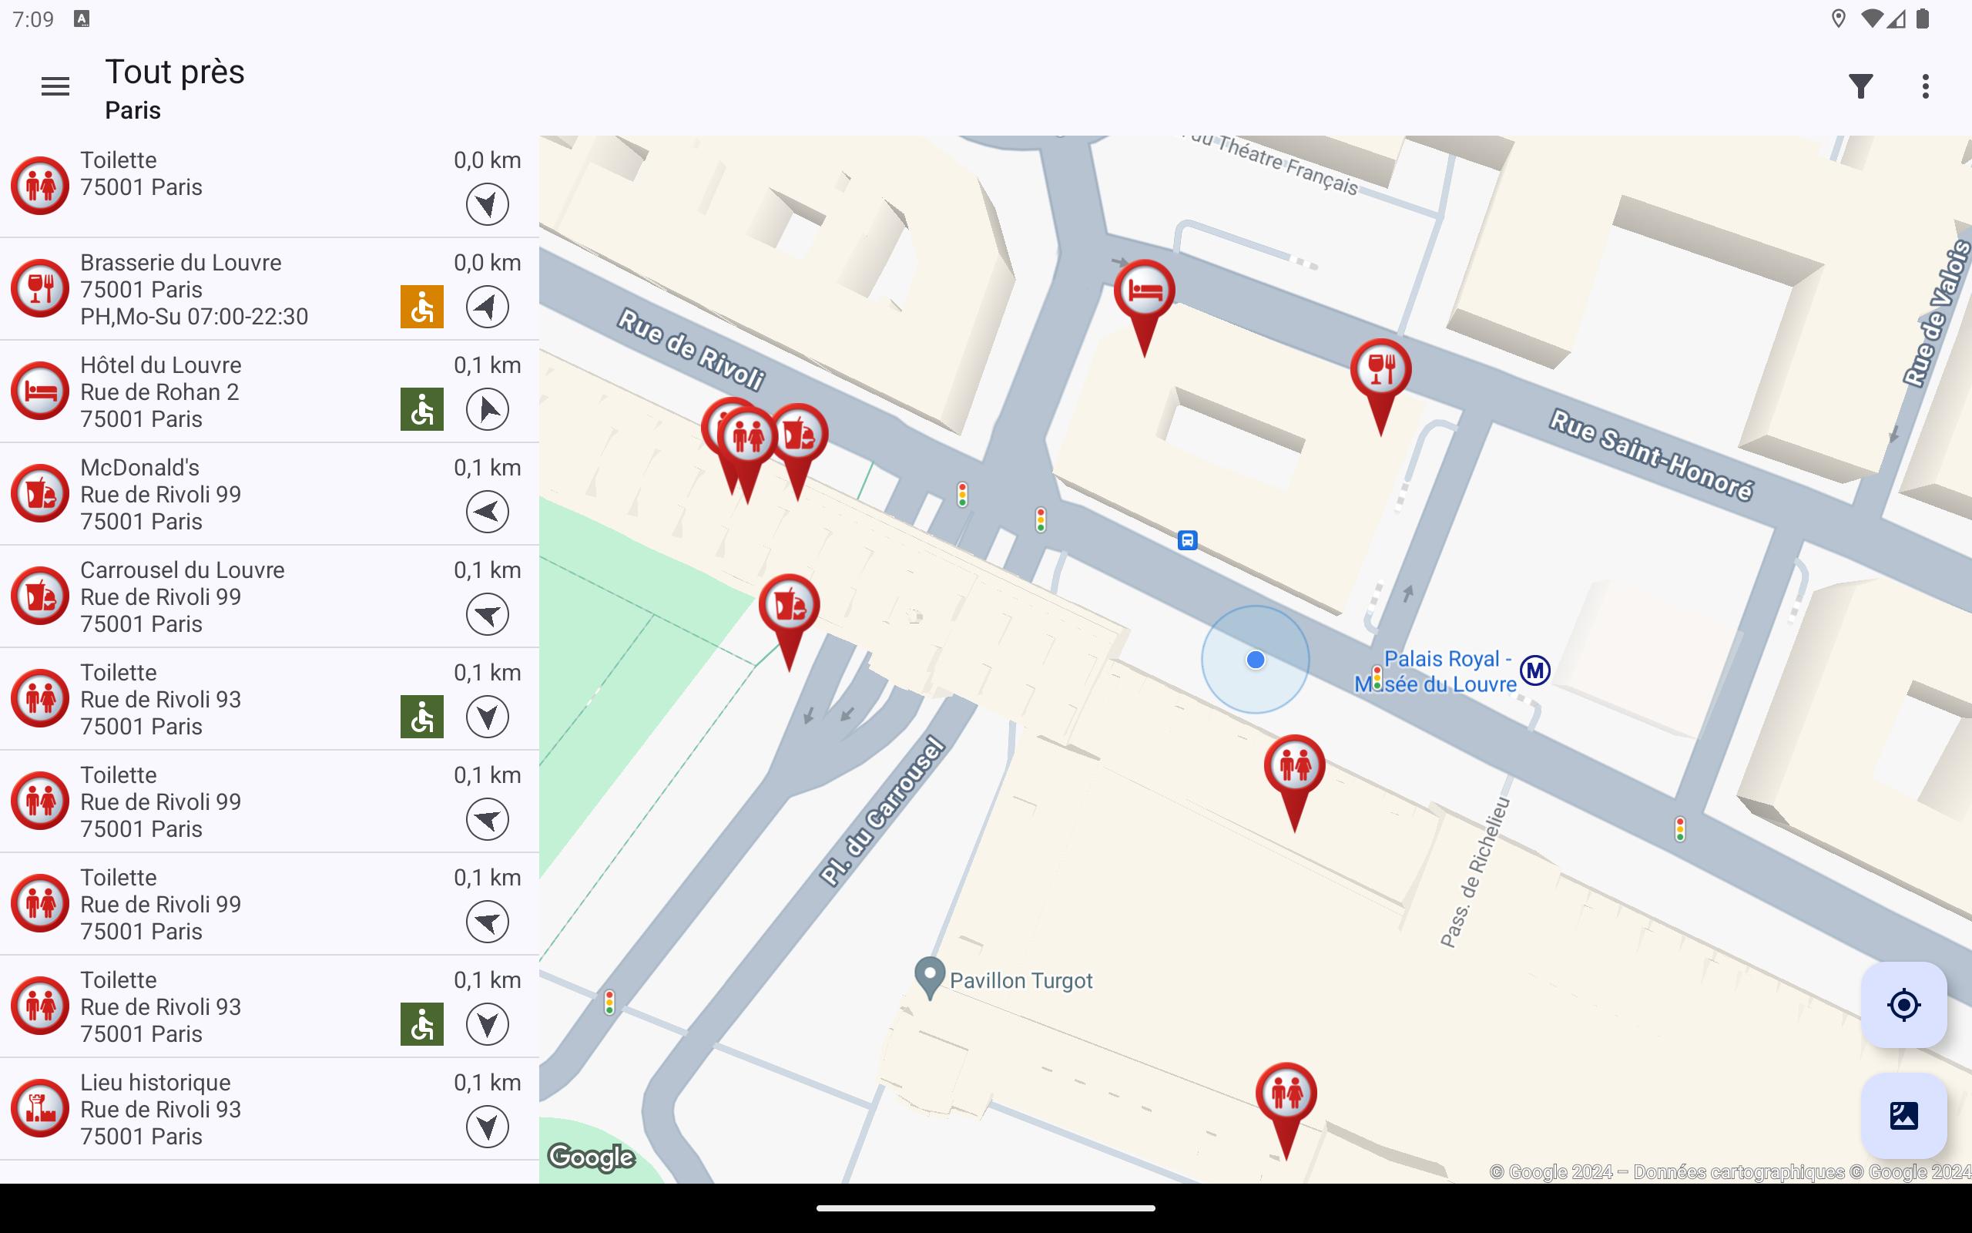Click orange wheelchair badge for Brasserie du Louvre
The height and width of the screenshot is (1233, 1972).
(422, 307)
